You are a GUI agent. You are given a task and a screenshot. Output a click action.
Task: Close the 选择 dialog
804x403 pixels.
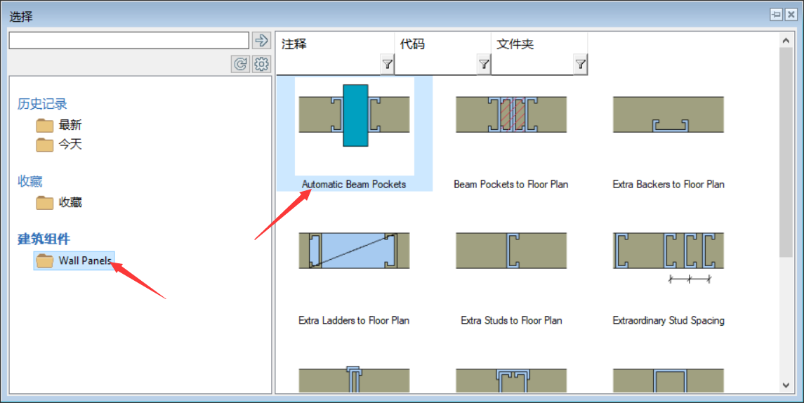coord(791,15)
